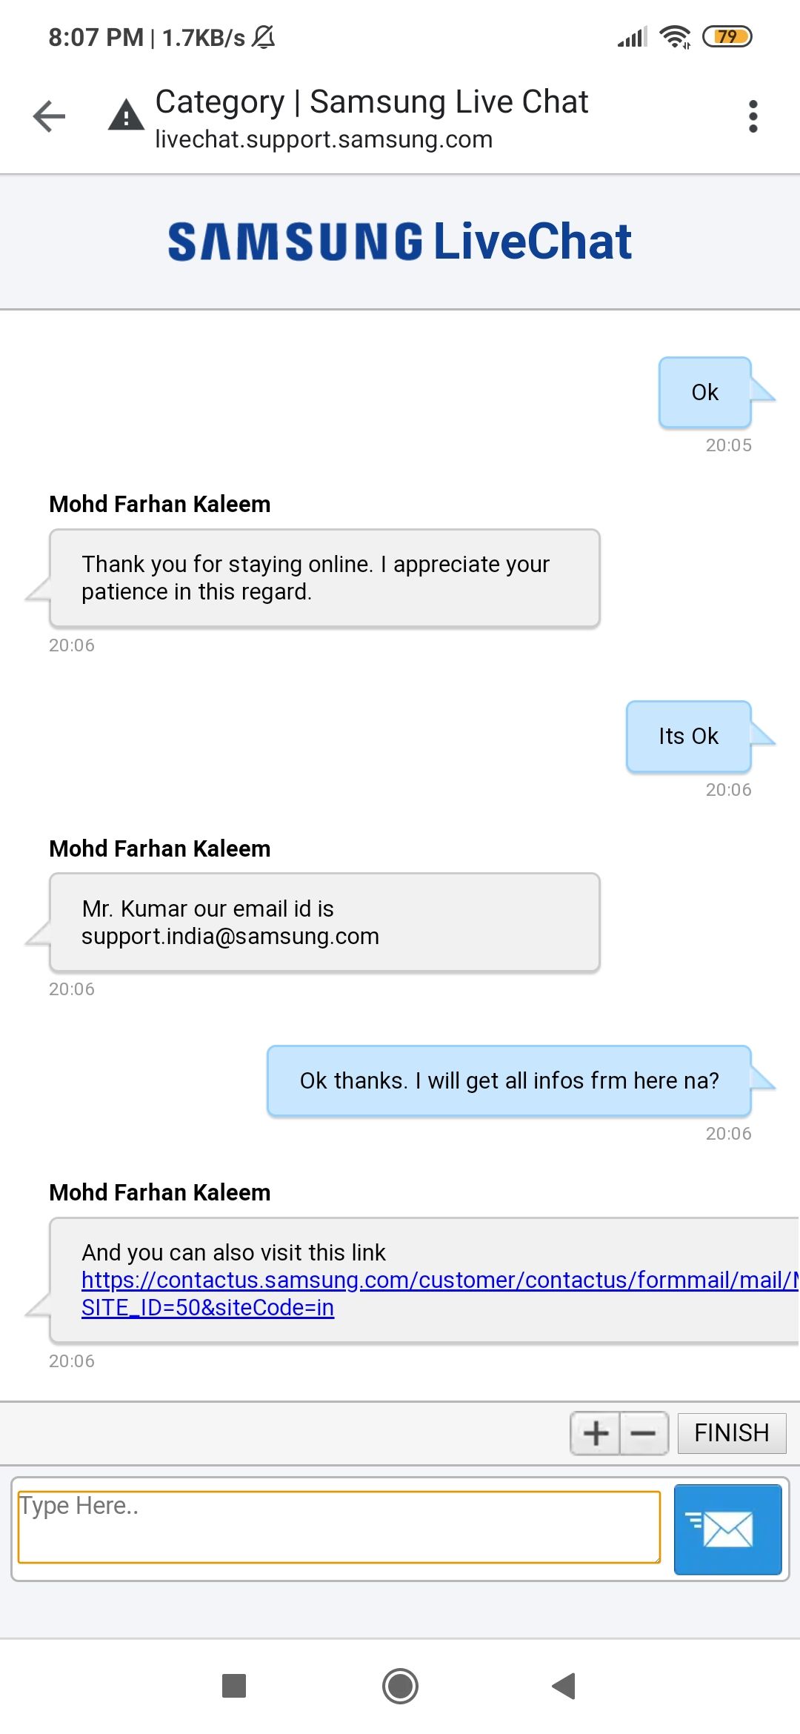
Task: Focus the Type Here message field
Action: [339, 1527]
